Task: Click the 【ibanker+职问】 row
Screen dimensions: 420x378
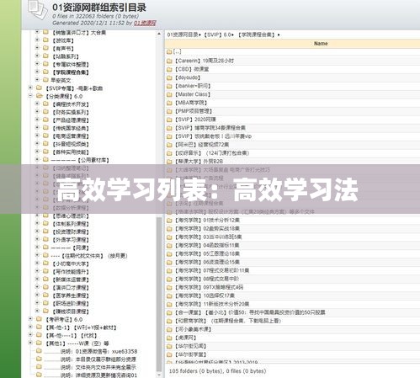Action: click(292, 86)
